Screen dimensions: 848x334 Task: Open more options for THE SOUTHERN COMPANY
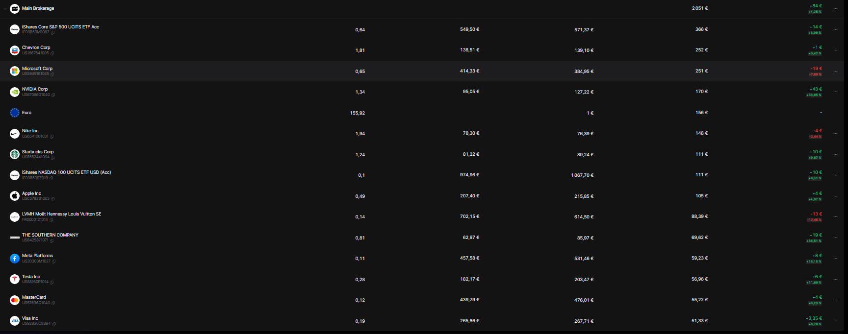click(x=836, y=238)
